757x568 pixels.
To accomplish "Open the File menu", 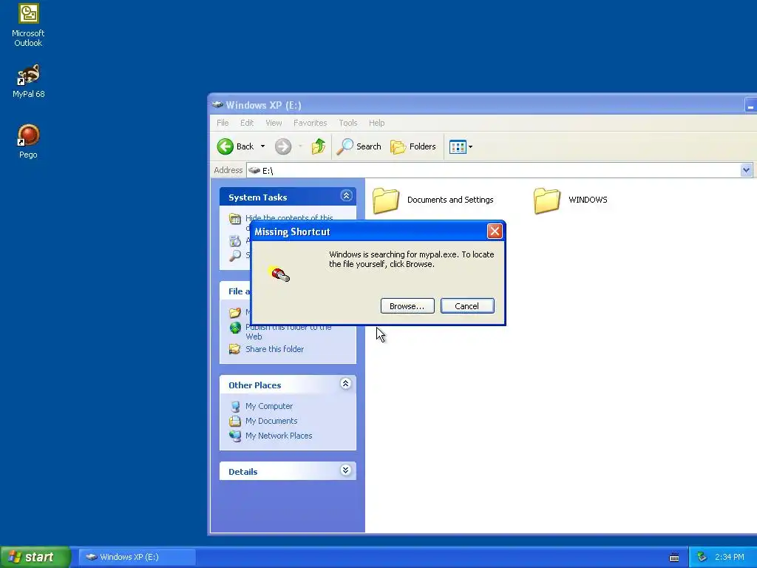I will [223, 123].
